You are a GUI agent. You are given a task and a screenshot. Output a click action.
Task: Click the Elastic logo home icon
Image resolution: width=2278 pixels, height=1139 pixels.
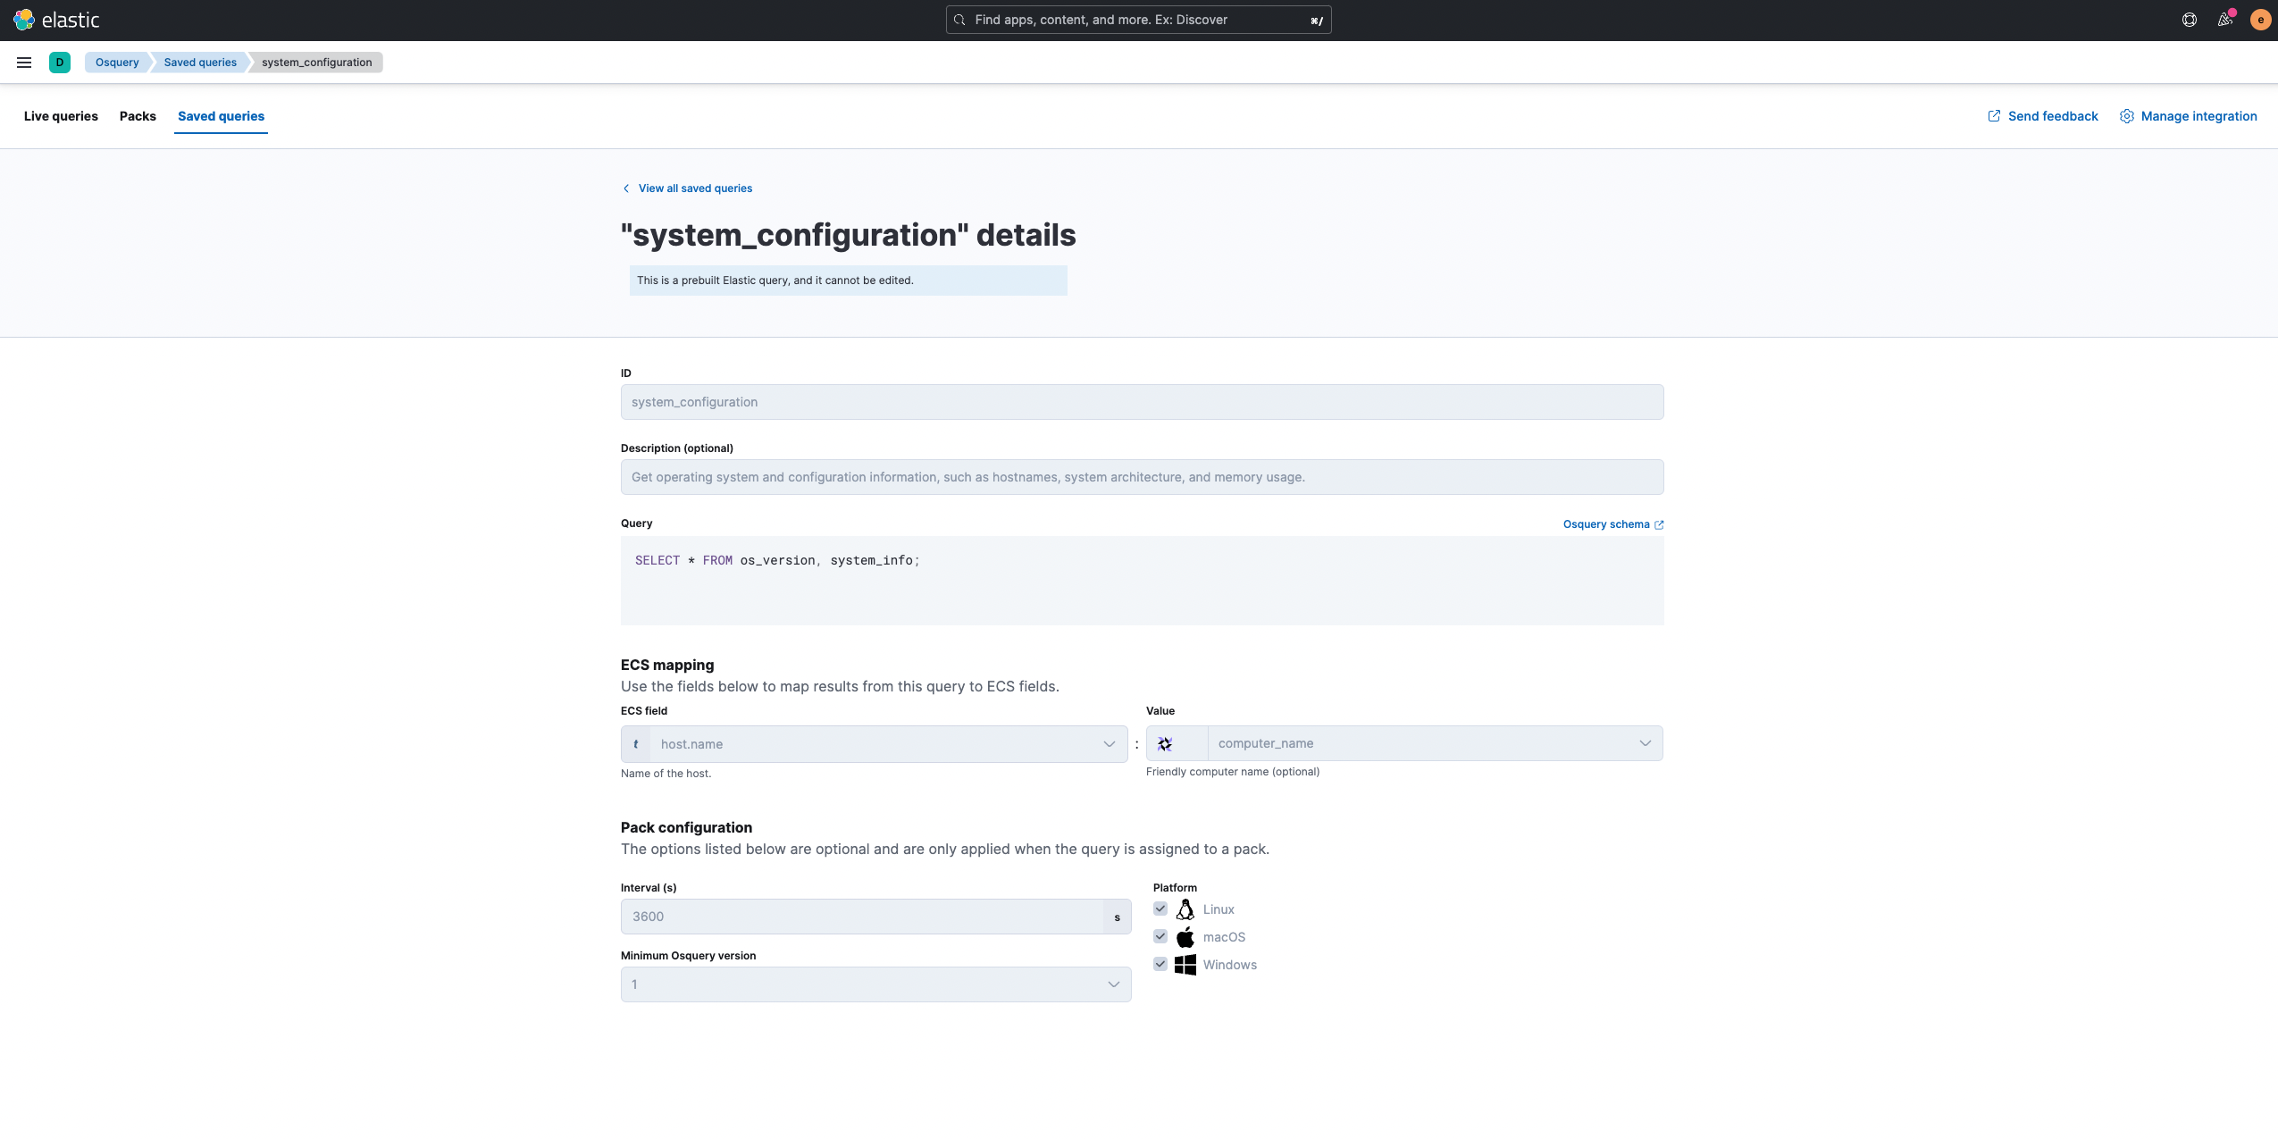[x=24, y=20]
